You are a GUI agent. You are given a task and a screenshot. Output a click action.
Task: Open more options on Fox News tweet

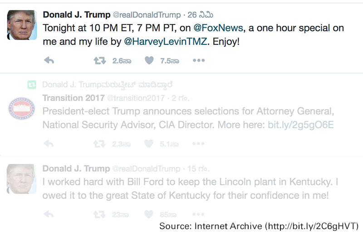pos(198,61)
